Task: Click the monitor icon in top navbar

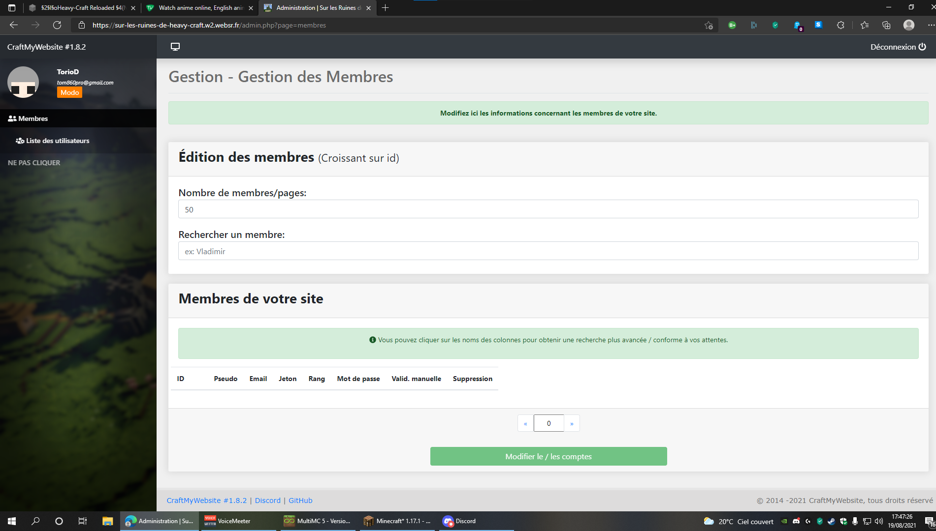Action: 175,47
